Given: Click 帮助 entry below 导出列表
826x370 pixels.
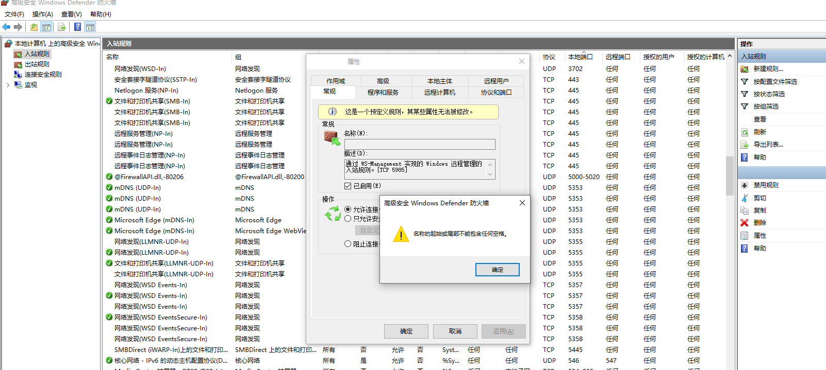Looking at the screenshot, I should 759,157.
